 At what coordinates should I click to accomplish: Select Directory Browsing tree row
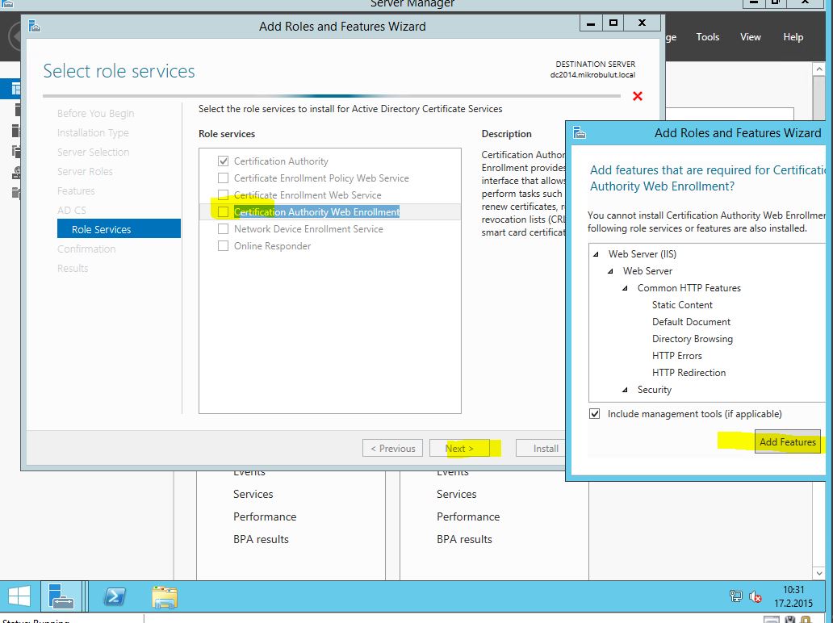693,339
